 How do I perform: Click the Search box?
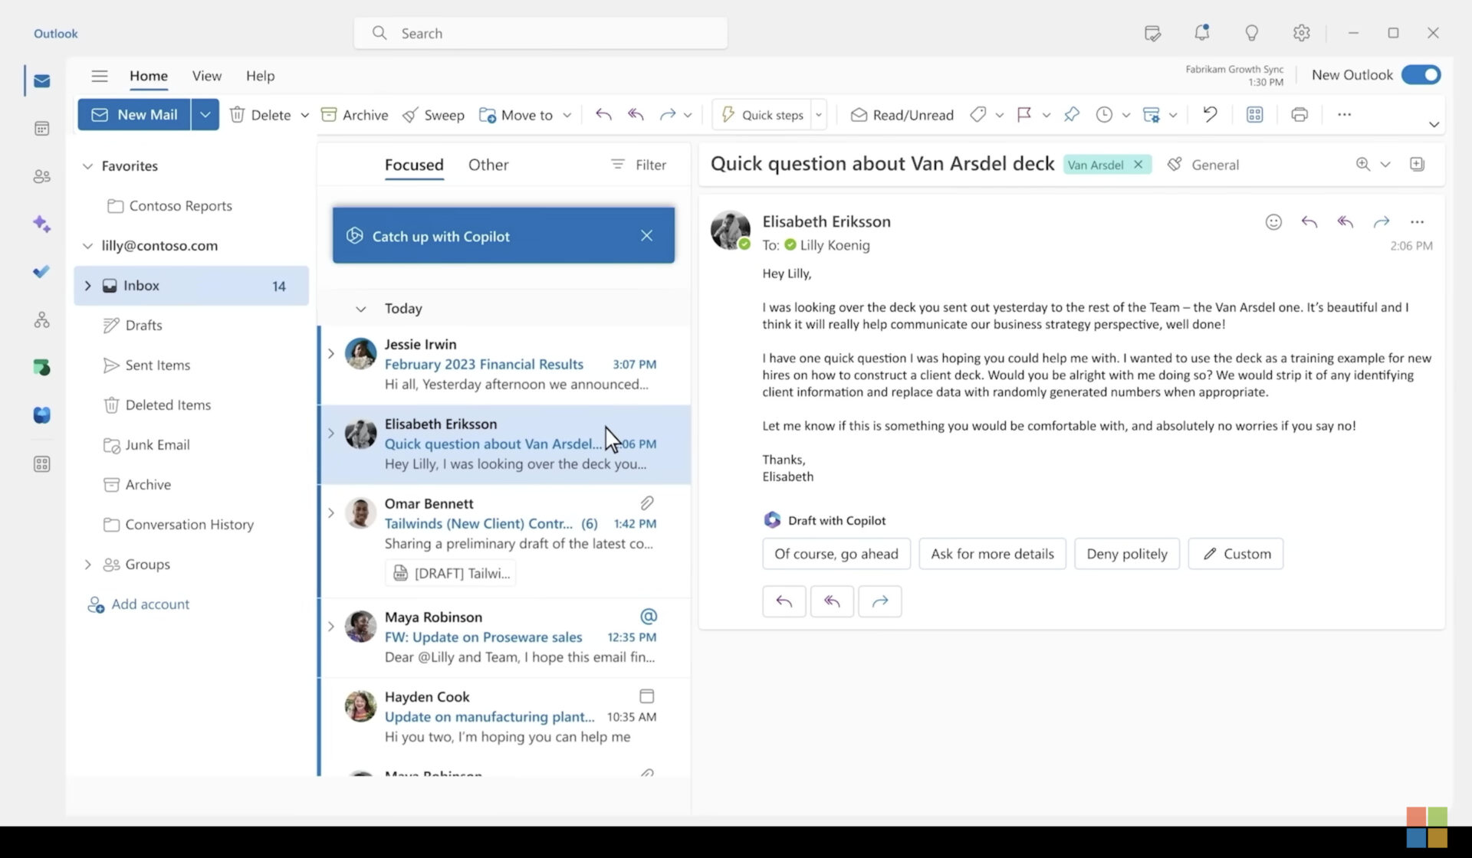540,33
